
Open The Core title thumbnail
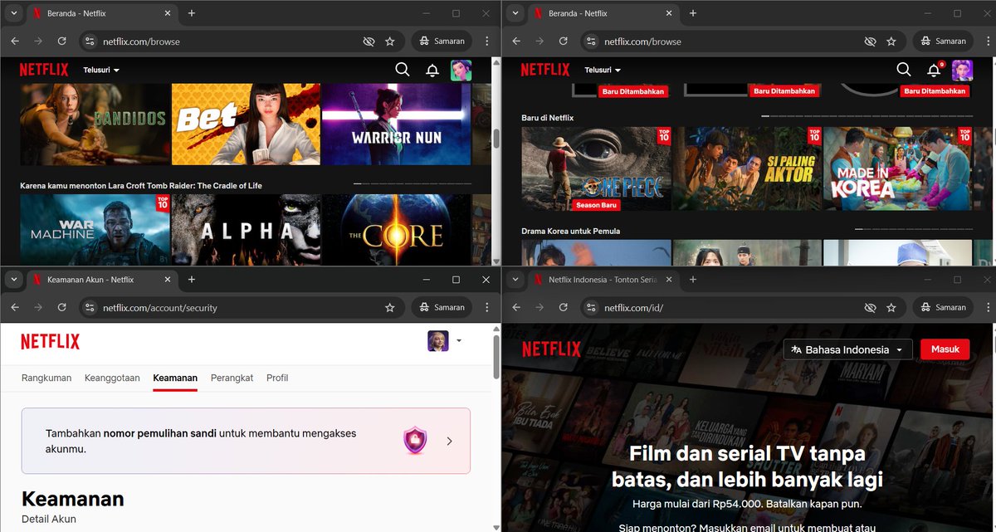coord(397,230)
